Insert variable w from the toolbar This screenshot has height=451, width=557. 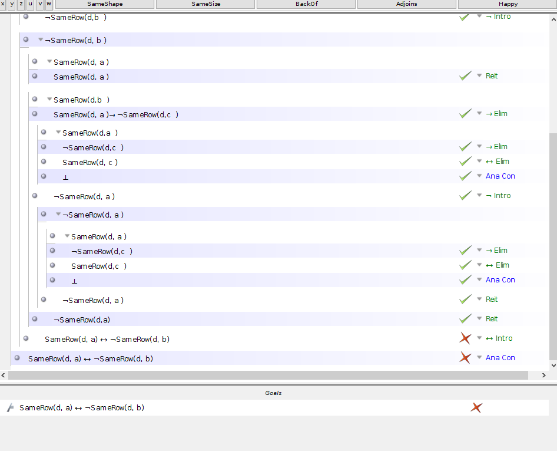tap(48, 4)
